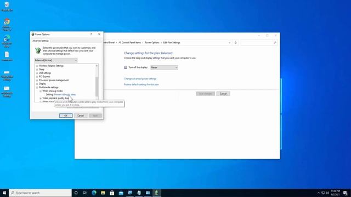
Task: Open File Explorer from the taskbar
Action: (103, 193)
